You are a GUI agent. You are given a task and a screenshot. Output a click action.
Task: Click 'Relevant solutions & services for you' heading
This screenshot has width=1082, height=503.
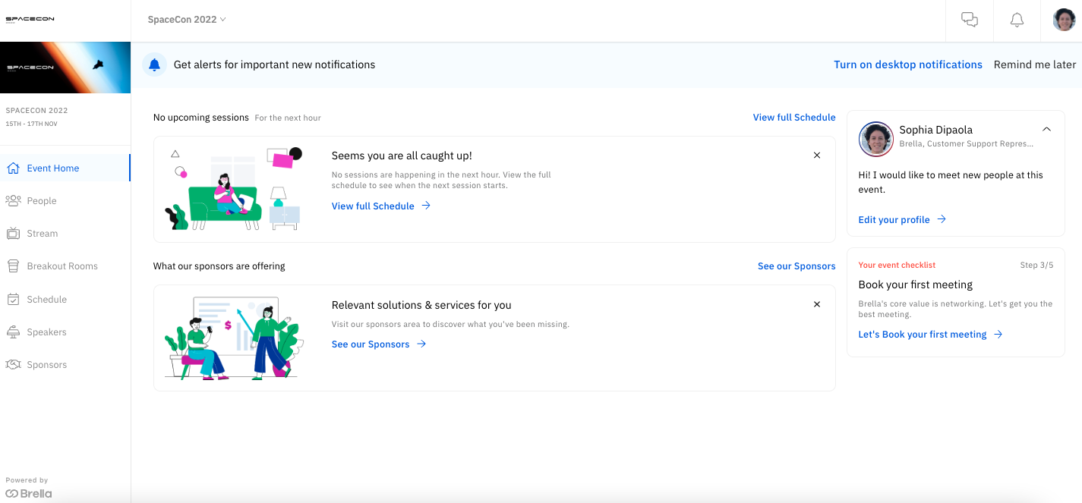point(421,305)
